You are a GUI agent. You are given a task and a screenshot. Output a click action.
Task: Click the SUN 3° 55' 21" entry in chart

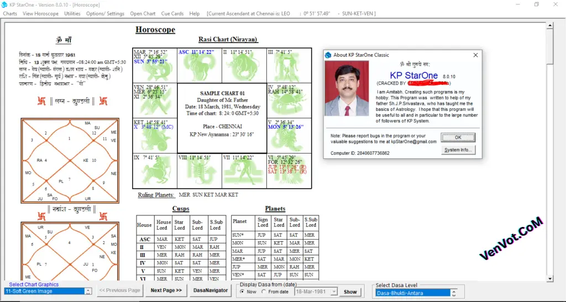[150, 62]
